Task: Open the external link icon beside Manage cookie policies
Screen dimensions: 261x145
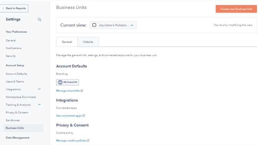Action: (88, 140)
